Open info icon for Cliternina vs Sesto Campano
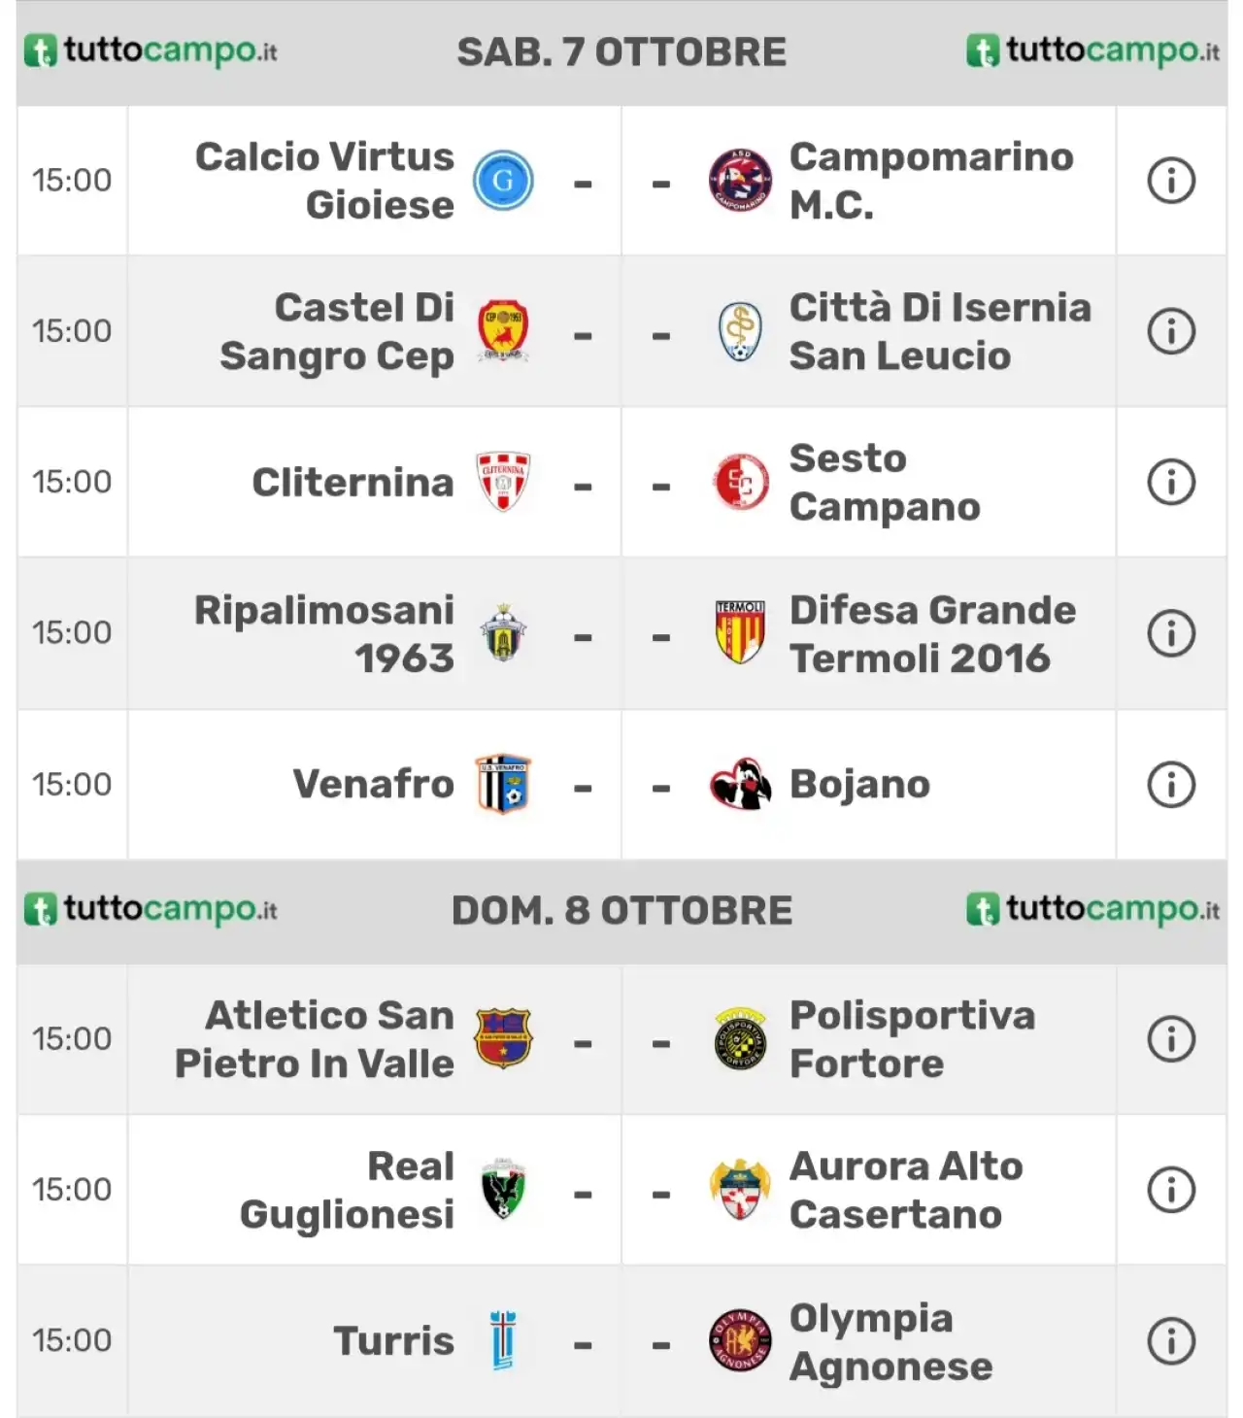Viewport: 1243px width, 1418px height. click(x=1171, y=482)
